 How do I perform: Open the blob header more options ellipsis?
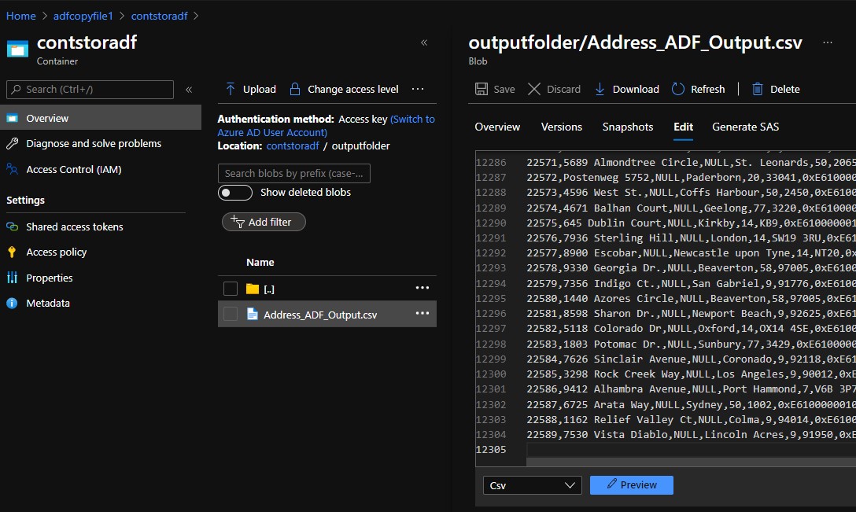pyautogui.click(x=828, y=42)
